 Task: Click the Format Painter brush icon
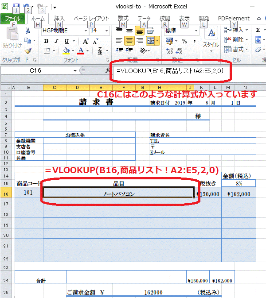pos(27,51)
